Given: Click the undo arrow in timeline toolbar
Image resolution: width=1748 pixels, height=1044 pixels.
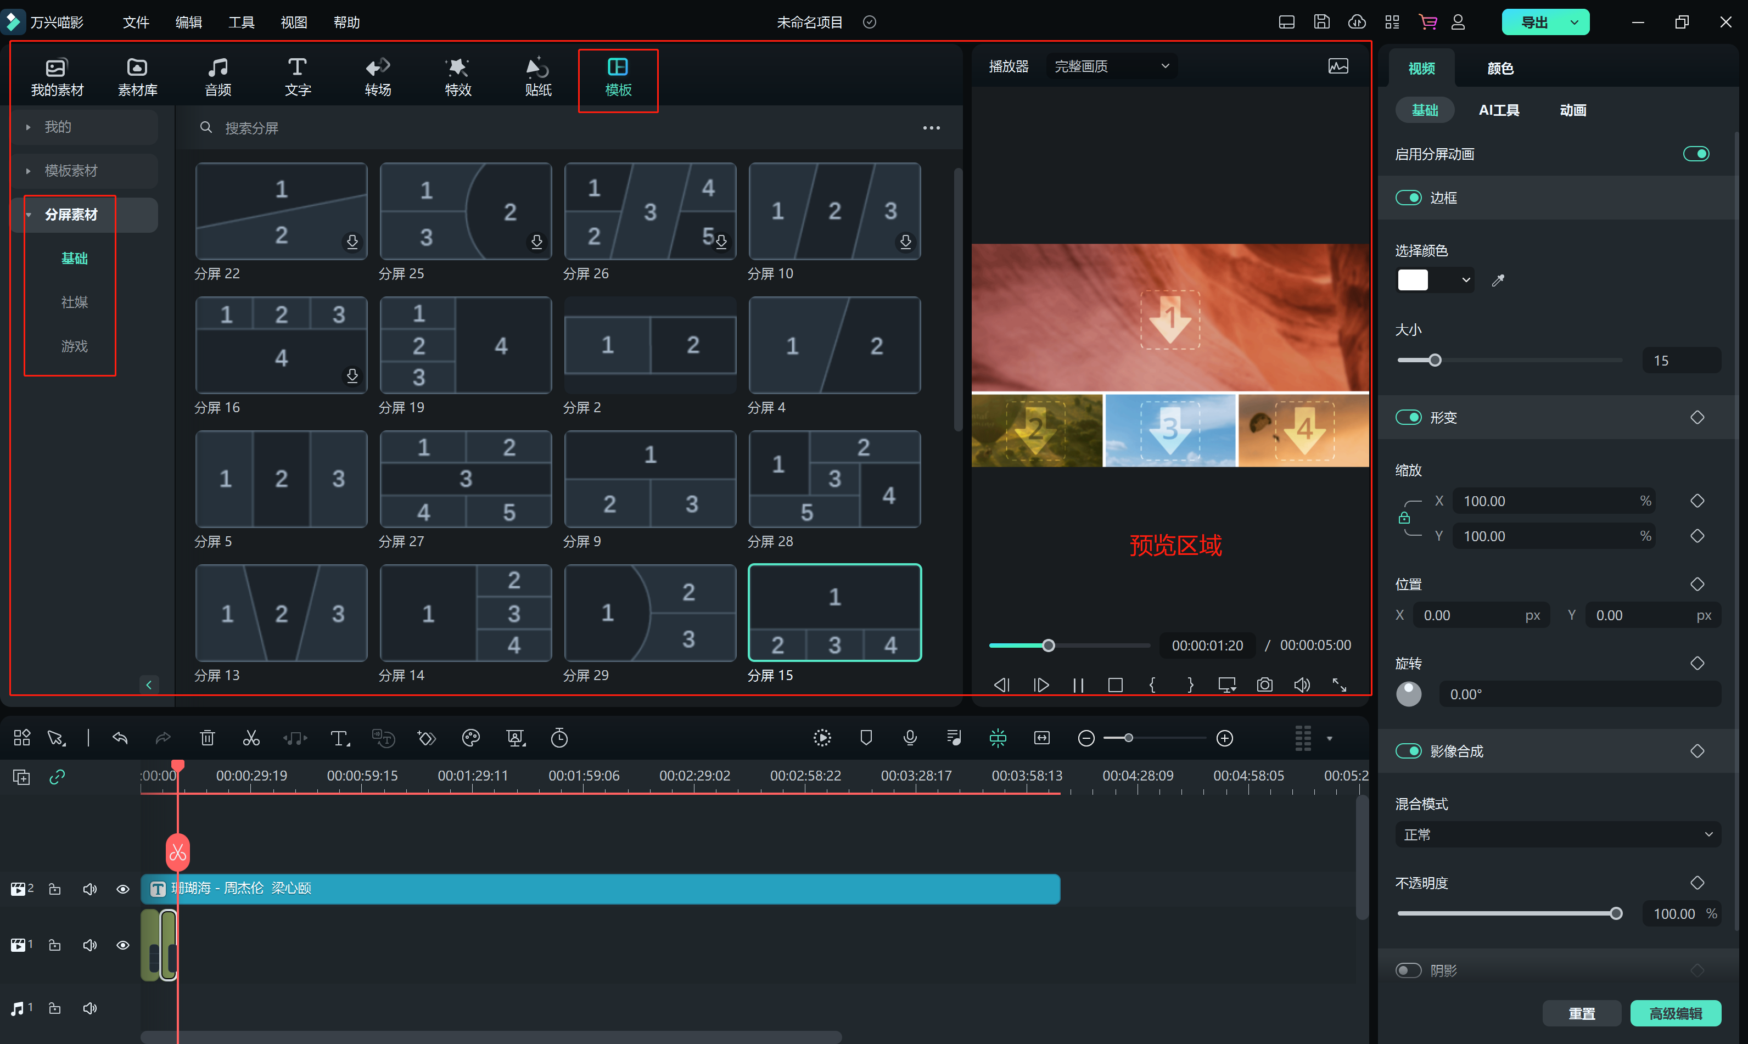Looking at the screenshot, I should pyautogui.click(x=120, y=738).
